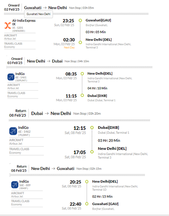Click the orange Next Day indicator text

(69, 48)
